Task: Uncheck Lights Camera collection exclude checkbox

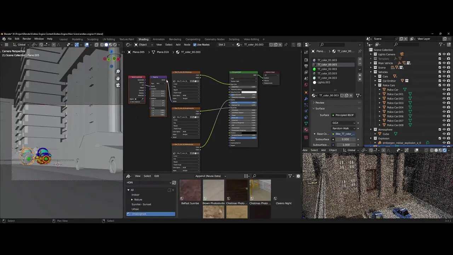Action: tap(440, 54)
